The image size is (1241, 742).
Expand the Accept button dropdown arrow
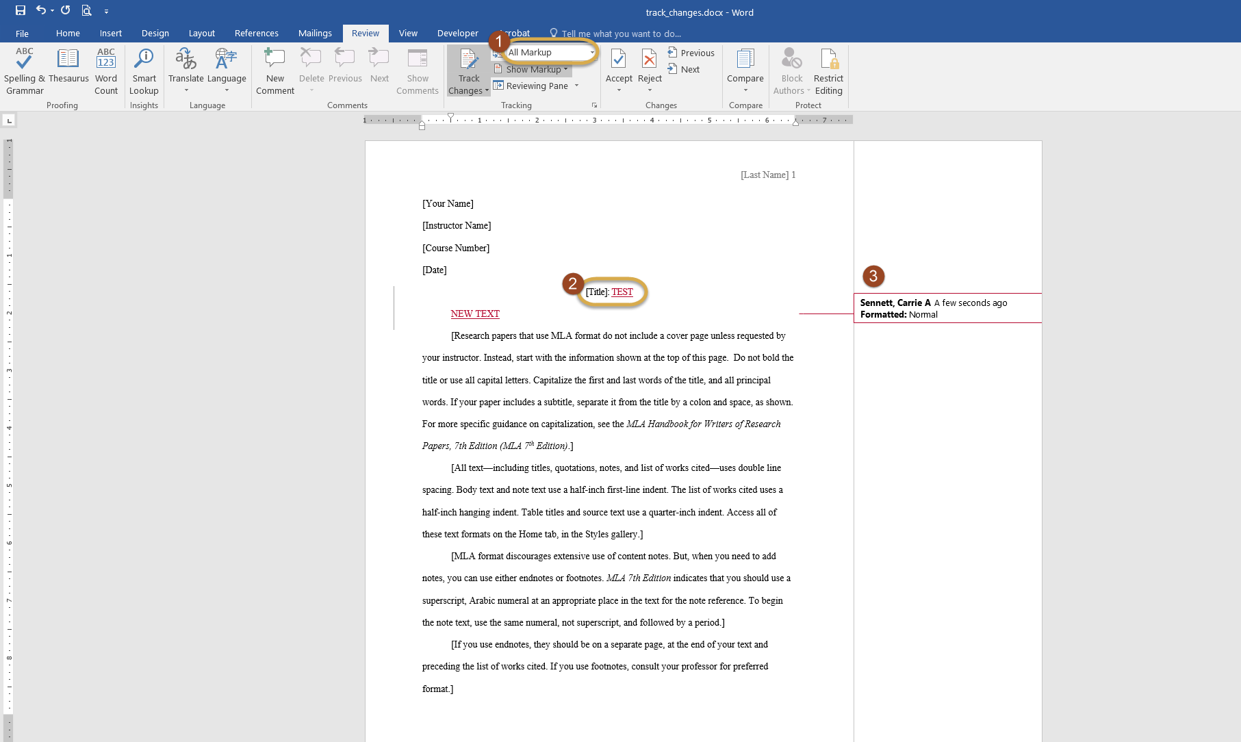pos(619,90)
